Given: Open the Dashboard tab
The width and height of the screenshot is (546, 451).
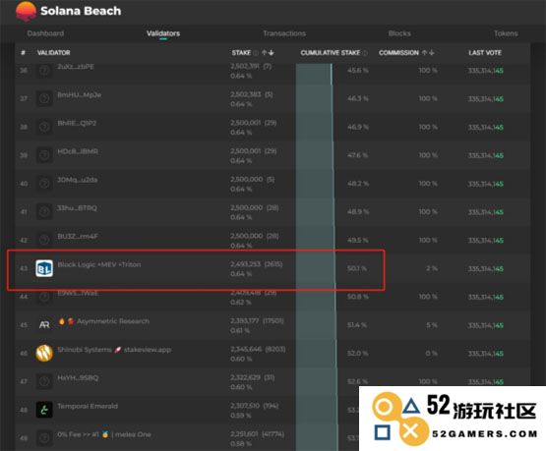Looking at the screenshot, I should (x=45, y=33).
